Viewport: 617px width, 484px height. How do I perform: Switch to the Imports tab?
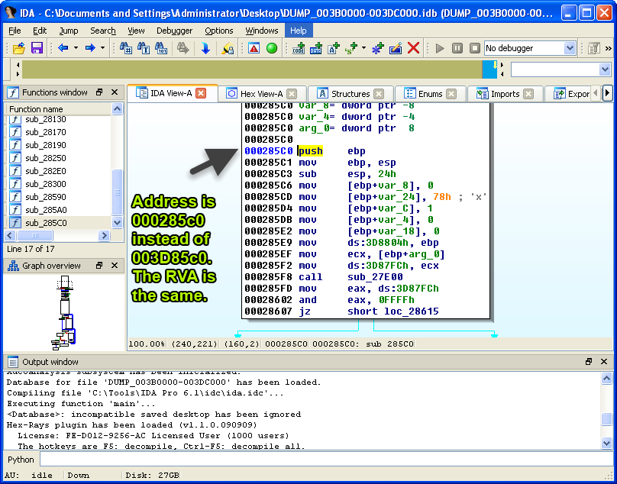point(504,94)
